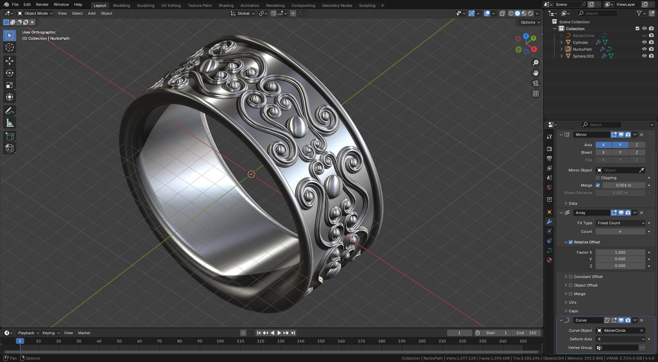Image resolution: width=658 pixels, height=362 pixels.
Task: Activate the Scale tool
Action: [10, 85]
